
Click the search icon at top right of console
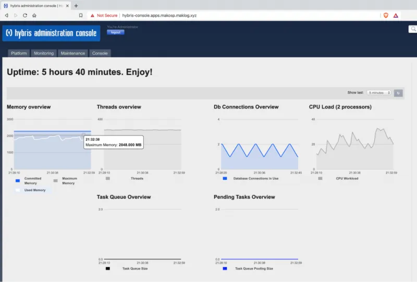click(x=412, y=30)
